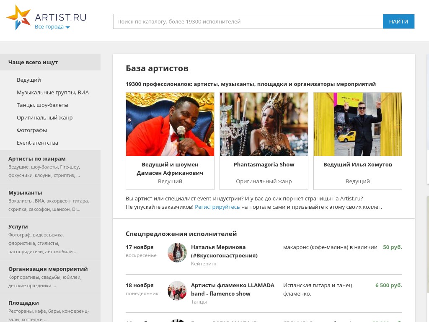Select Танцы, шоу-балеты in sidebar
This screenshot has width=429, height=322.
pyautogui.click(x=42, y=105)
